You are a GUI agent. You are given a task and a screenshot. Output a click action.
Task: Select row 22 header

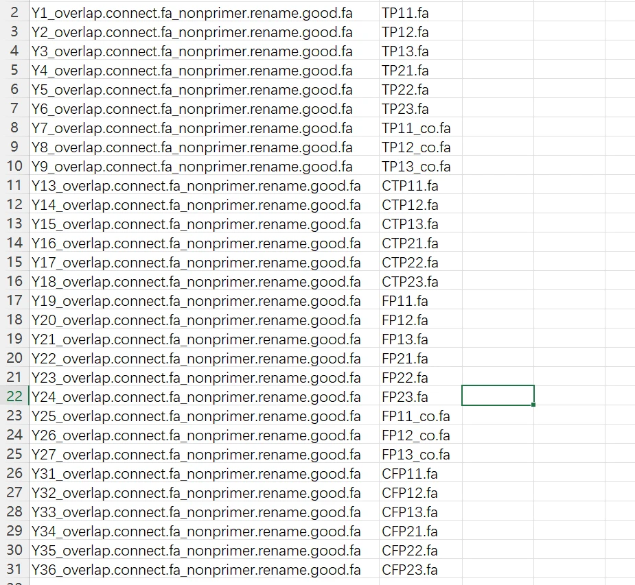point(14,397)
